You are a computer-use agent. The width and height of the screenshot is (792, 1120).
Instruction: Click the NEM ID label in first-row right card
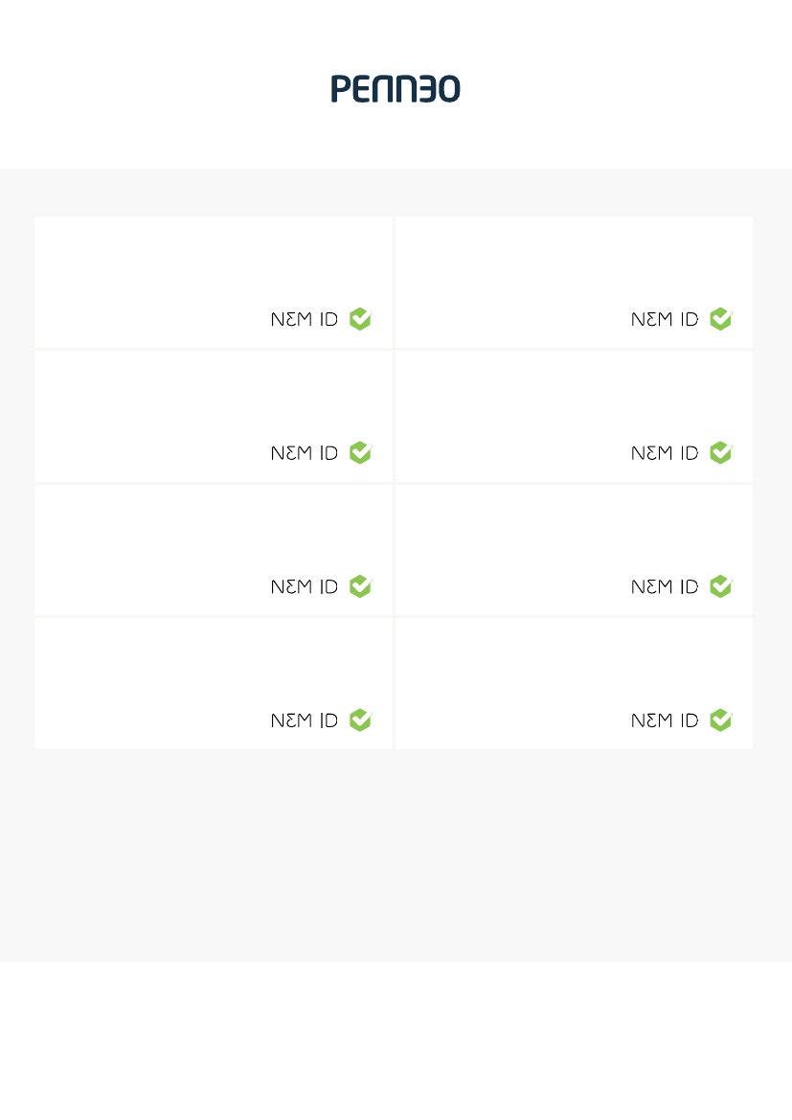point(665,319)
